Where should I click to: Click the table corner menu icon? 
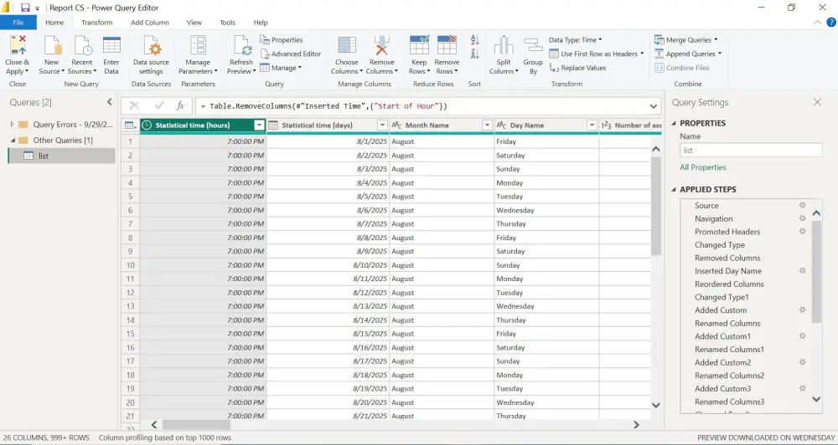(130, 125)
